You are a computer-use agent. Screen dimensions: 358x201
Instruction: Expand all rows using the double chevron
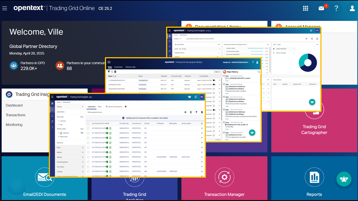click(x=202, y=124)
